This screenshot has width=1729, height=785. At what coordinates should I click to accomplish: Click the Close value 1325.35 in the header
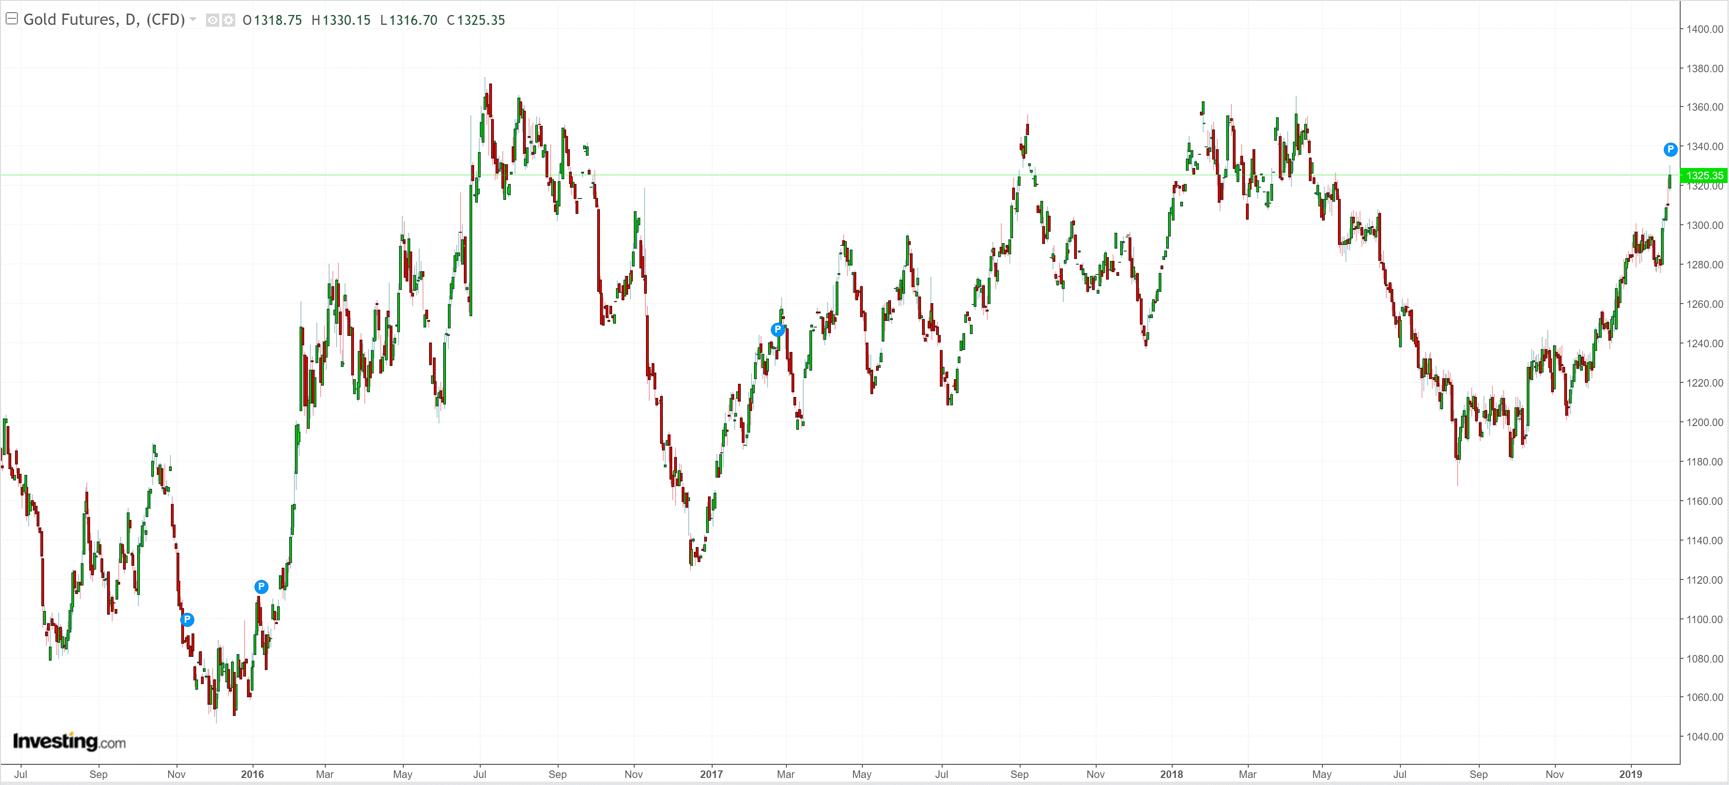(x=481, y=20)
